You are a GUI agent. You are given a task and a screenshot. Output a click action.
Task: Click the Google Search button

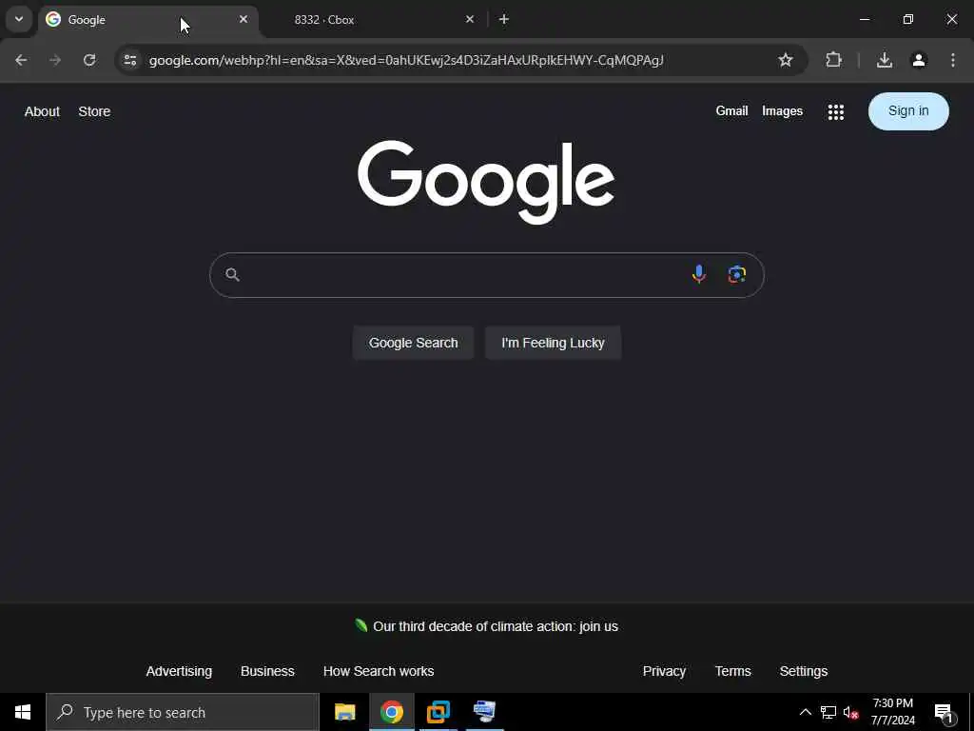click(413, 343)
